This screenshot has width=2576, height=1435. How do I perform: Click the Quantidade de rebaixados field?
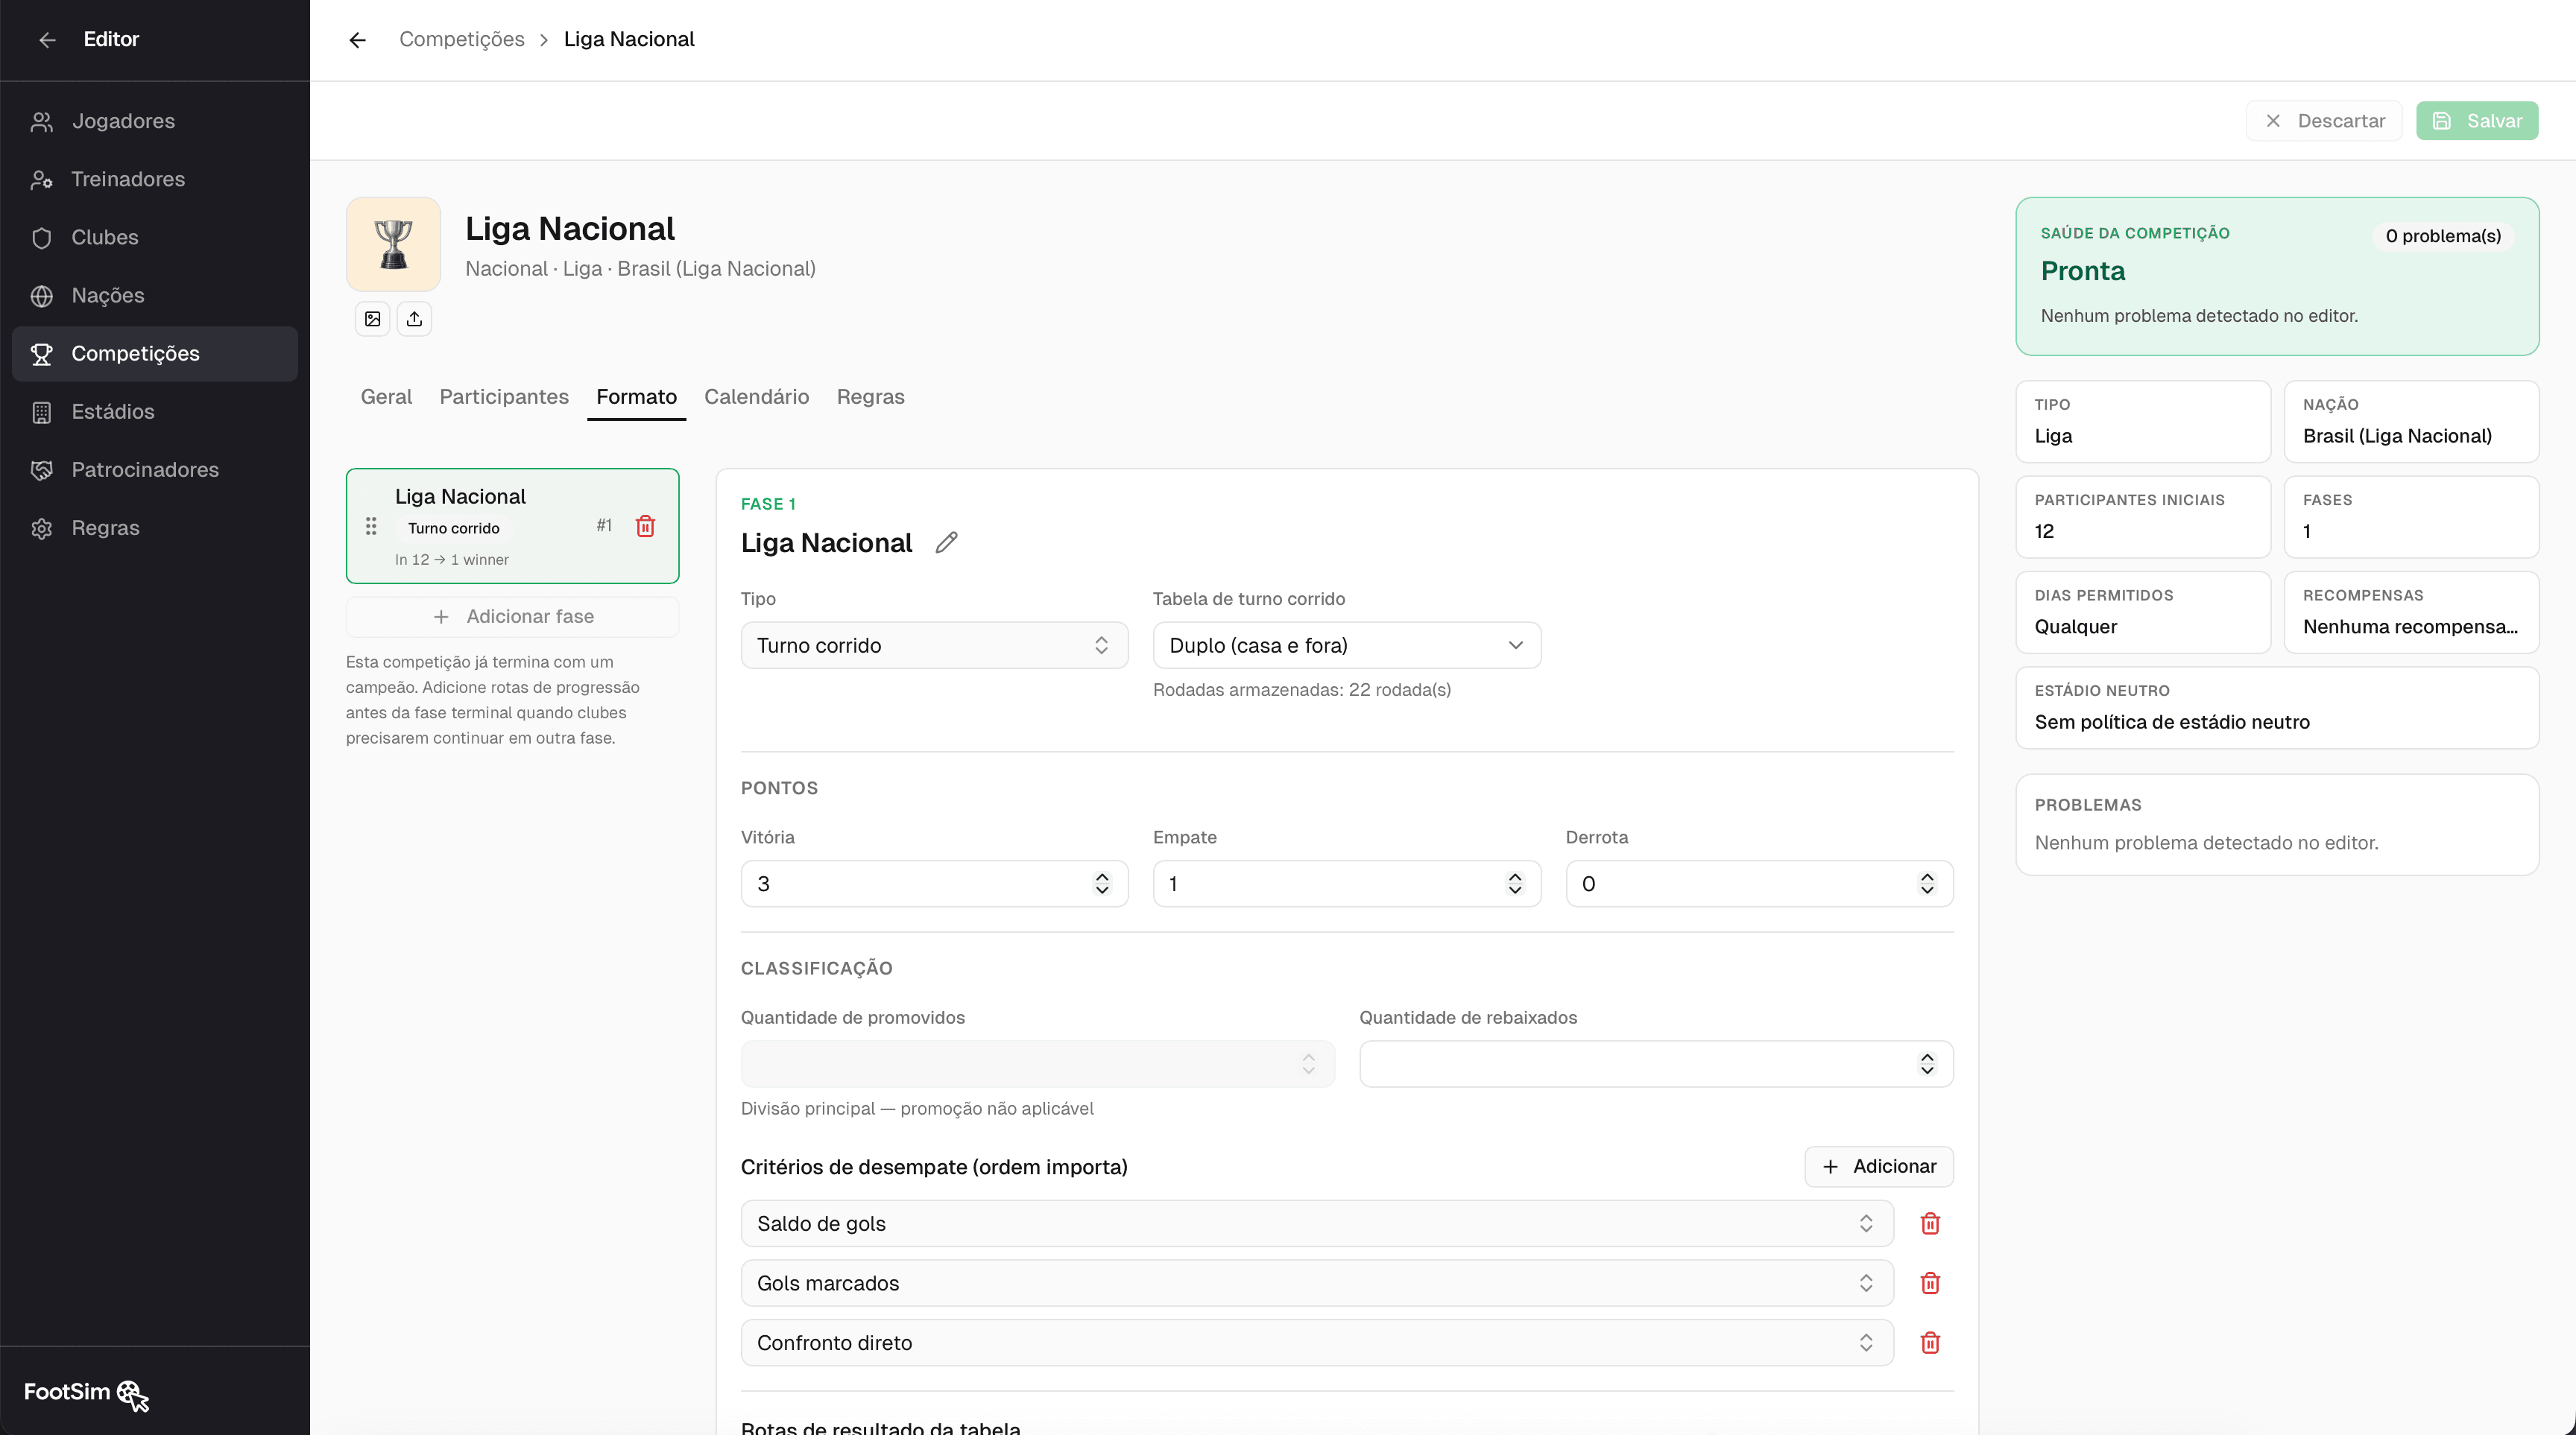pos(1656,1064)
